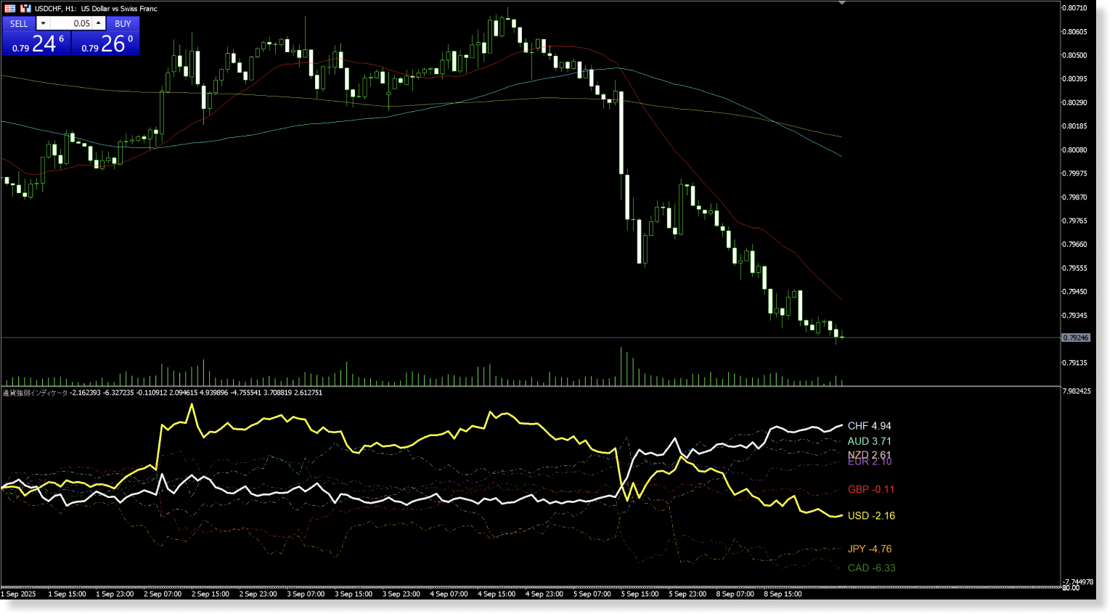Select the AUD 3.71 strength label
Screen dimensions: 1115x614
870,441
